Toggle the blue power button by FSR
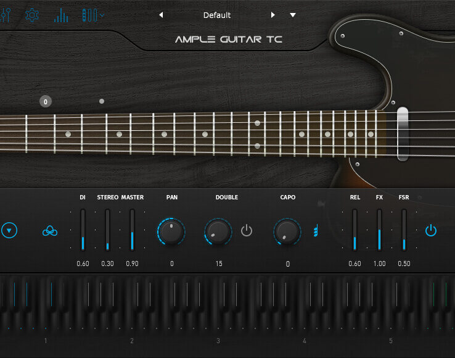 [431, 230]
